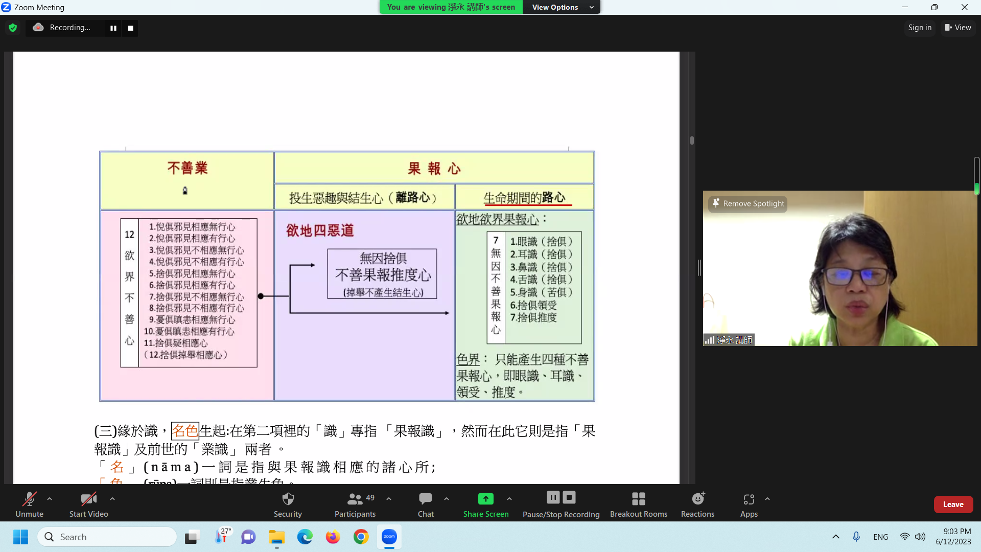Expand video options arrow beside Start Video
The width and height of the screenshot is (981, 552).
[112, 499]
